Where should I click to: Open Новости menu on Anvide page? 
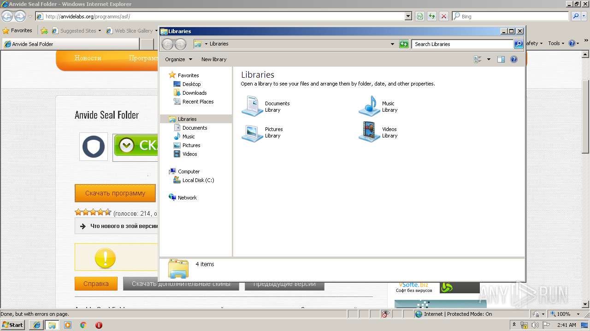point(88,58)
